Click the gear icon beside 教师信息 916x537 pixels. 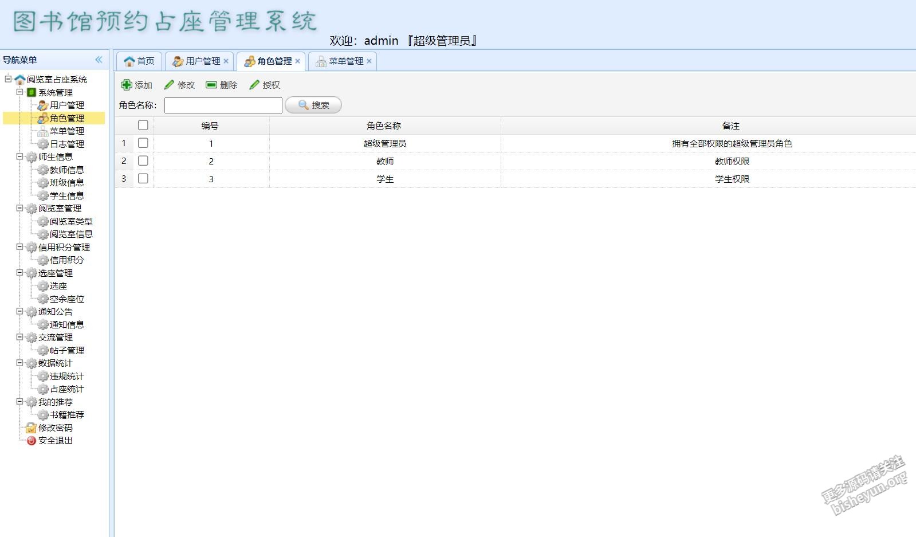[43, 170]
